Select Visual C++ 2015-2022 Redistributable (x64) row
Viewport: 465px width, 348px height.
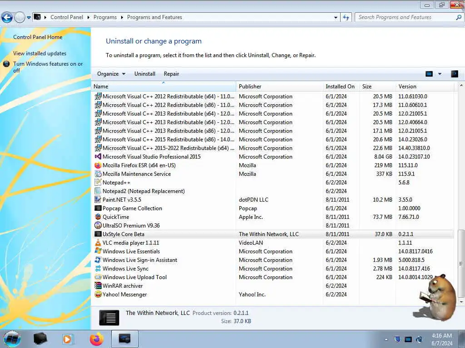(273, 148)
